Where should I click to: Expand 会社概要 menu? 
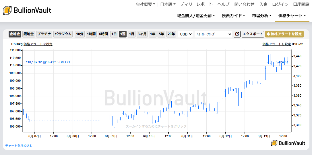coord(146,4)
